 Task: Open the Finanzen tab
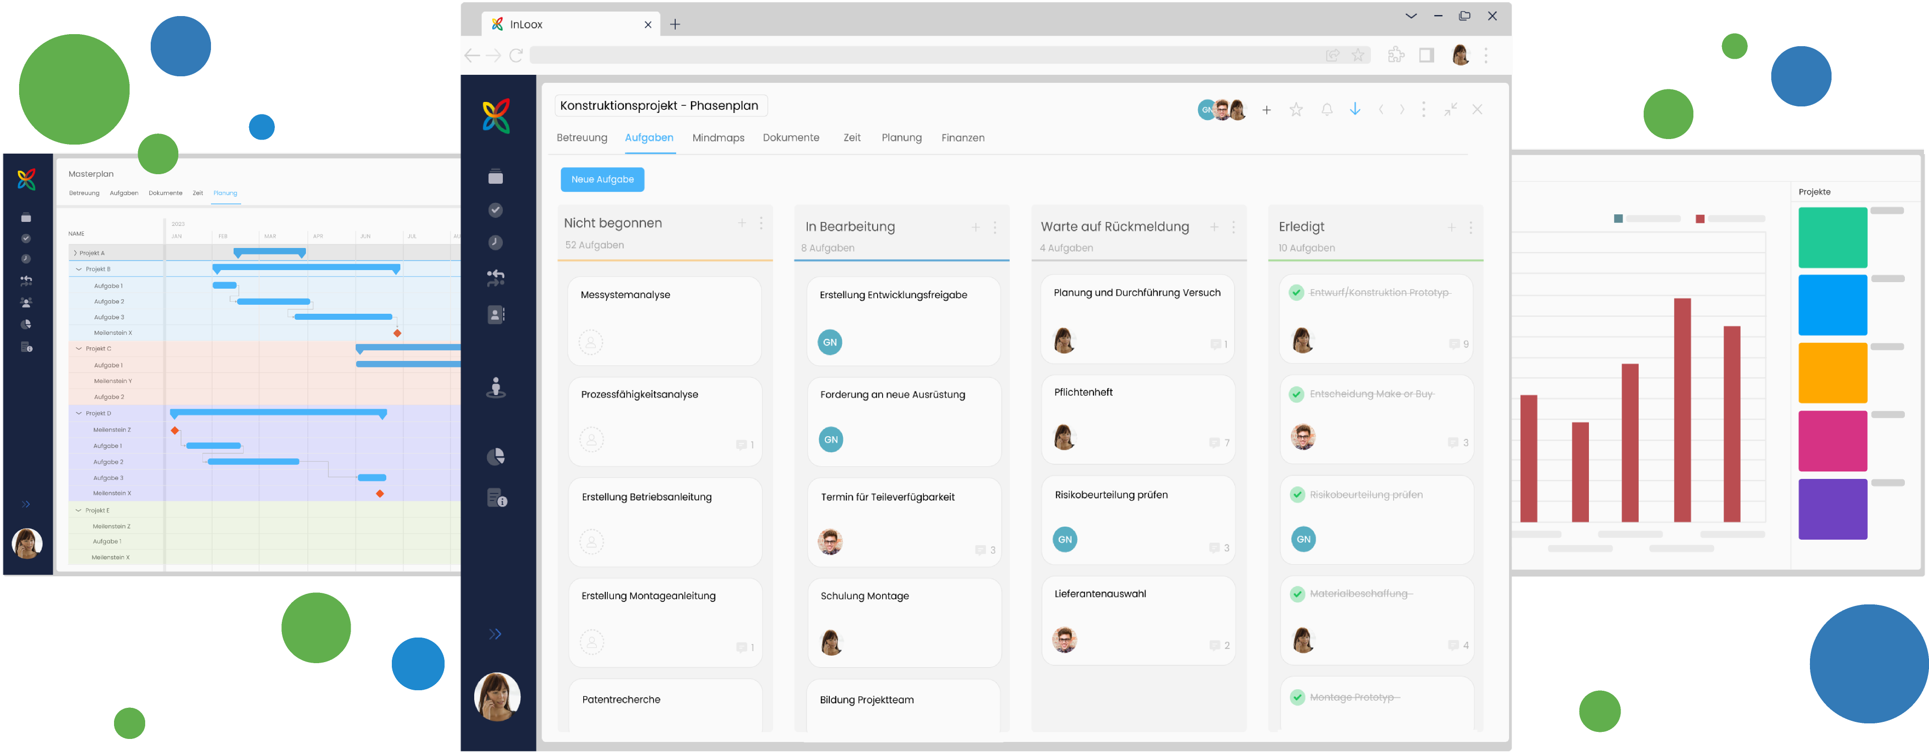point(963,138)
